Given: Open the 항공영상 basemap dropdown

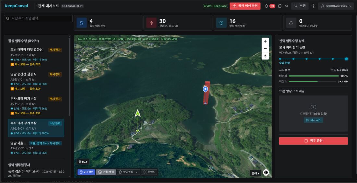Looking at the screenshot, I should [128, 172].
